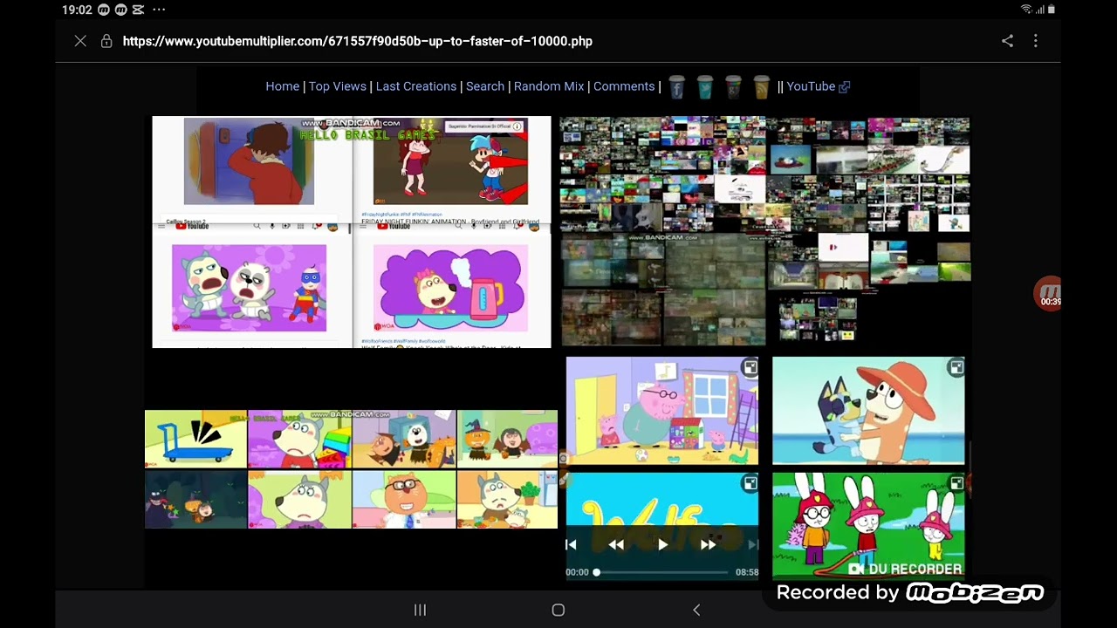
Task: Click the fast-forward button on the Wolfoo video
Action: (709, 544)
